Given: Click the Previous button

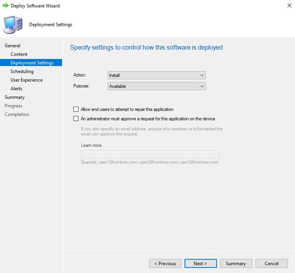Looking at the screenshot, I should pyautogui.click(x=165, y=263).
